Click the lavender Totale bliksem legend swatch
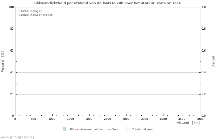 tap(127, 129)
